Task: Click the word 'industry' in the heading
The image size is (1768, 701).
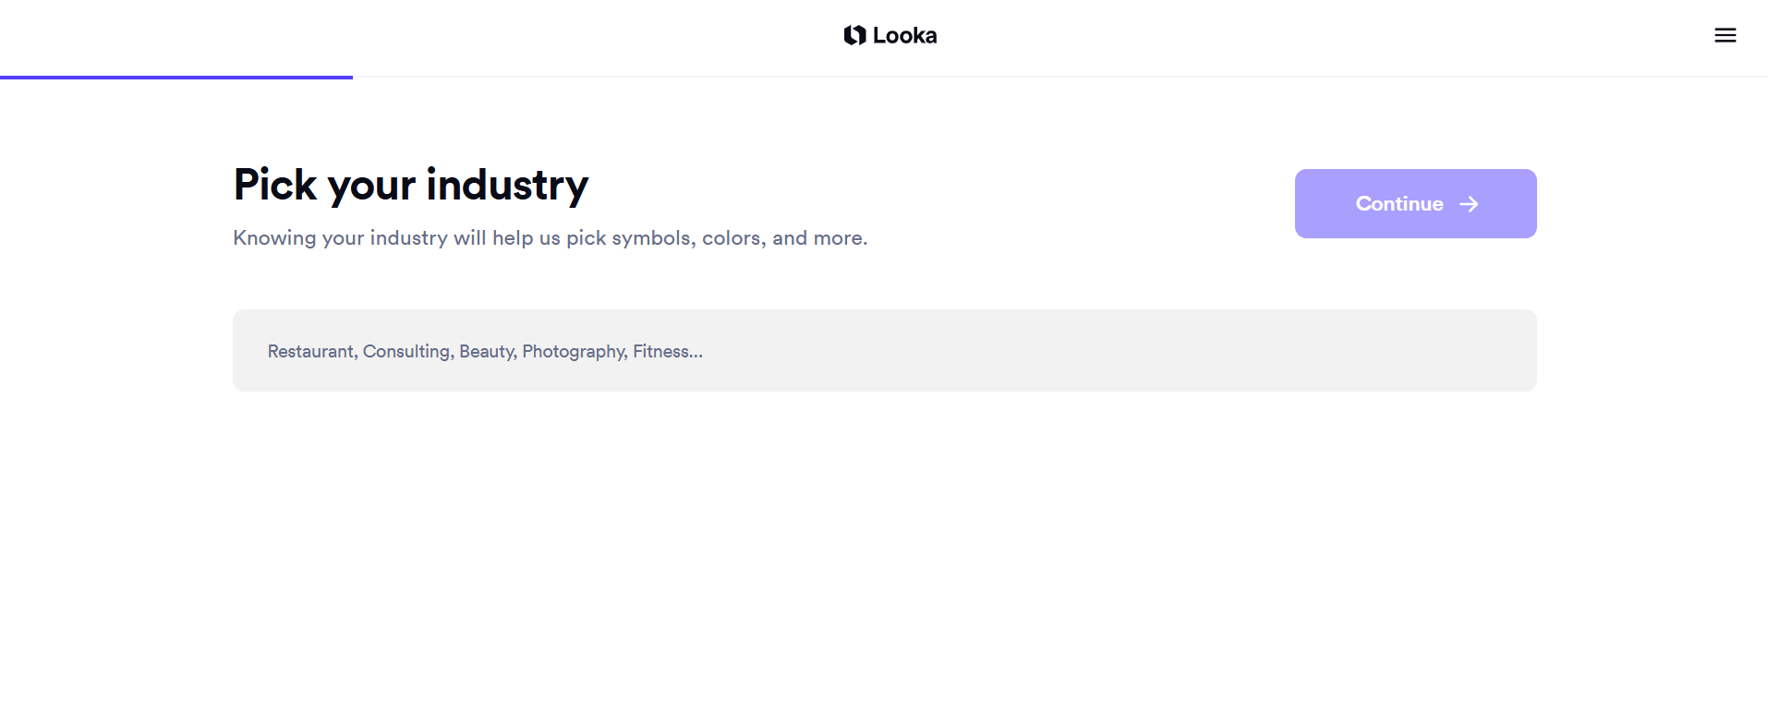Action: tap(507, 185)
